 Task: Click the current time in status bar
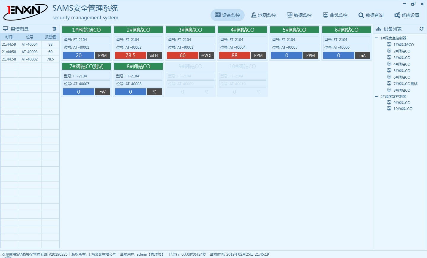(239, 254)
